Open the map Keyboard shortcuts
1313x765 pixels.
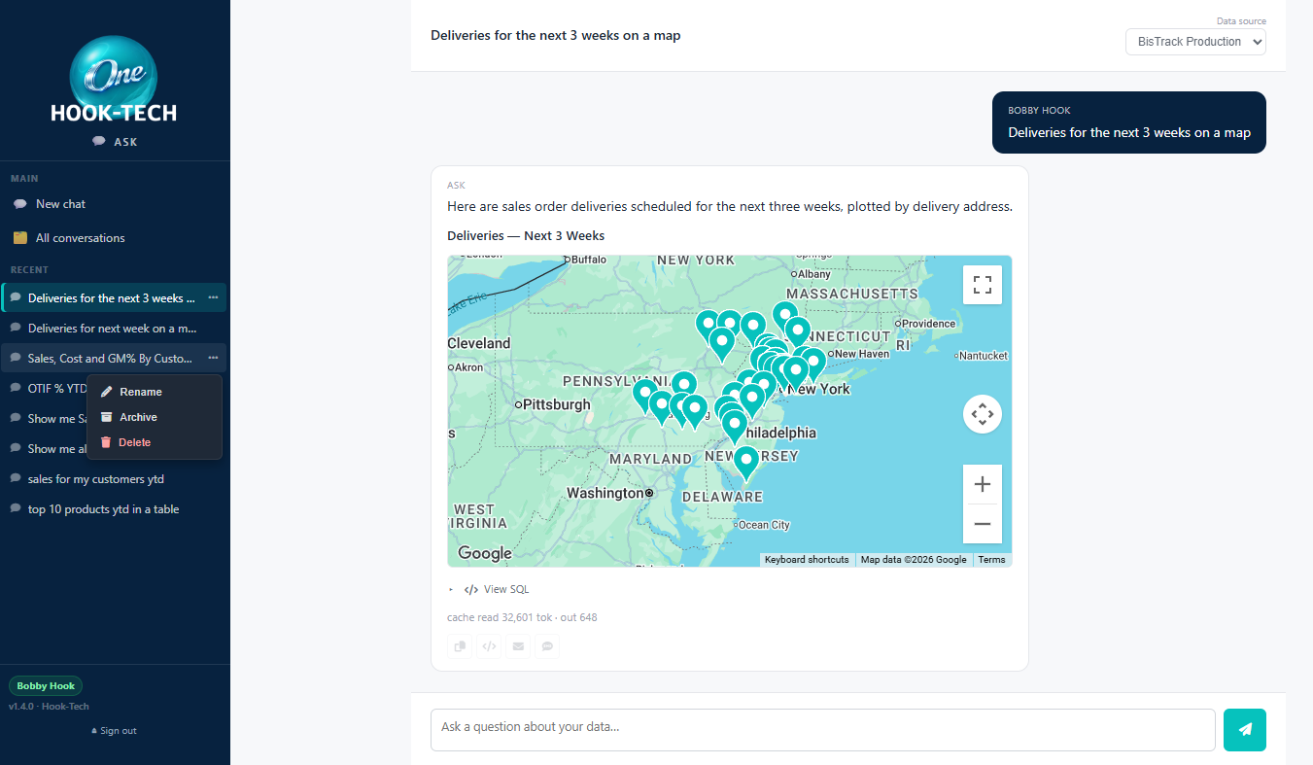[807, 560]
